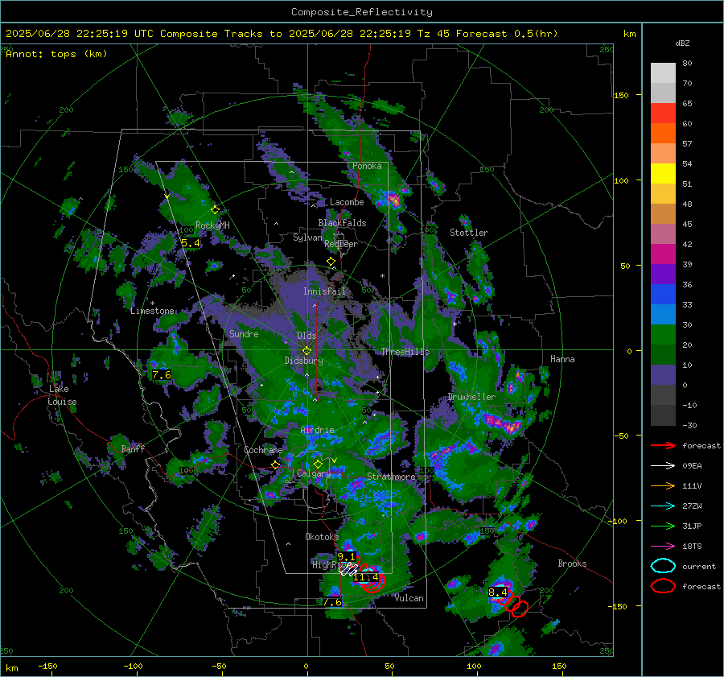Click the Okotoks label
This screenshot has width=724, height=677.
click(x=322, y=537)
